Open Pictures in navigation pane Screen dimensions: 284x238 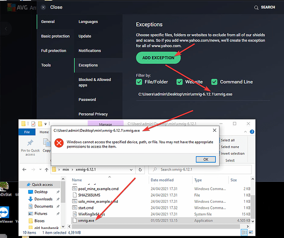pos(41,214)
